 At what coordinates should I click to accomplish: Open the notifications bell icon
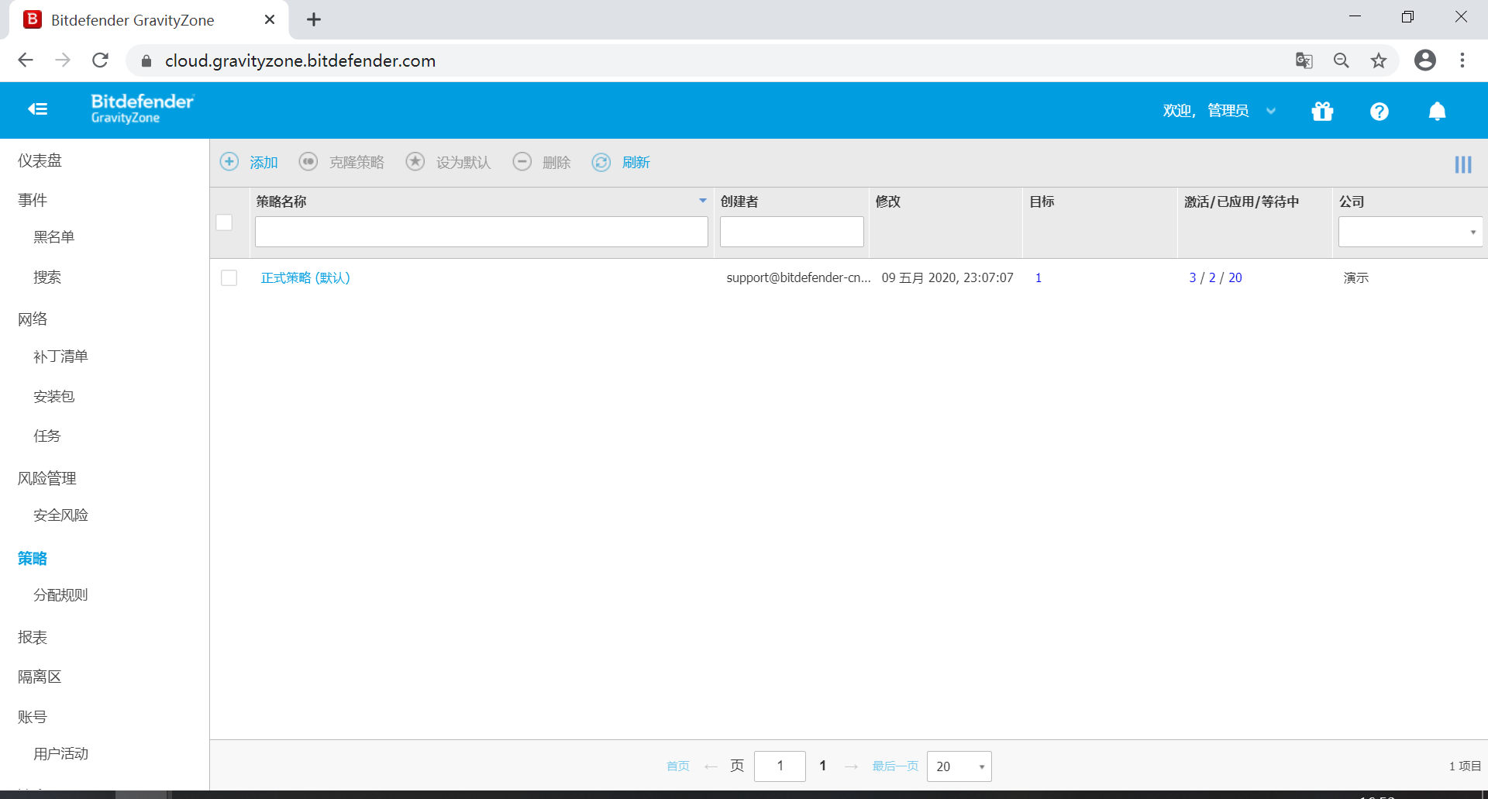[1437, 112]
